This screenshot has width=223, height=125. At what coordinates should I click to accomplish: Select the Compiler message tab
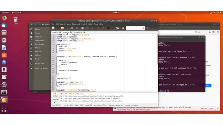tap(55, 100)
